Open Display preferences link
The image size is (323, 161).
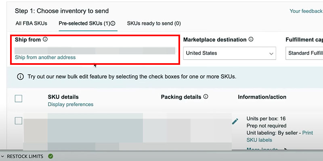70,104
